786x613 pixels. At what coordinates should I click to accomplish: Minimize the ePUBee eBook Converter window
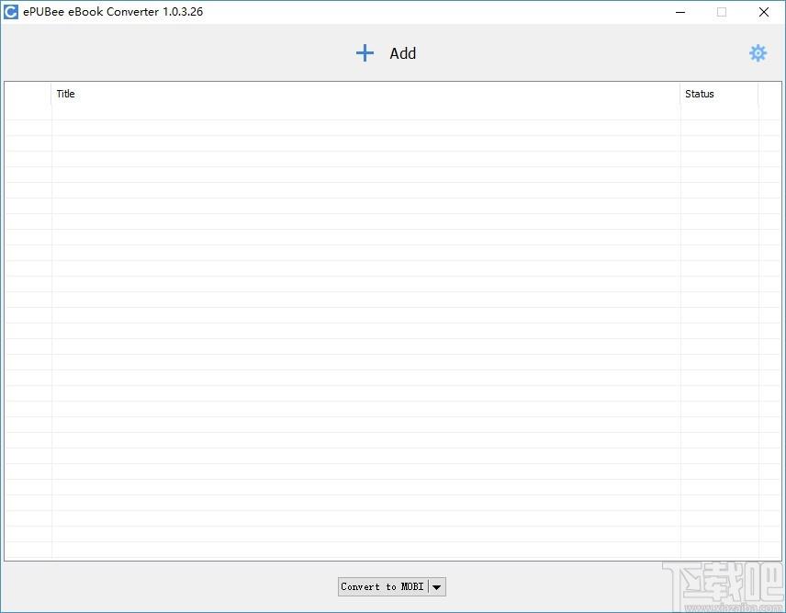tap(680, 12)
